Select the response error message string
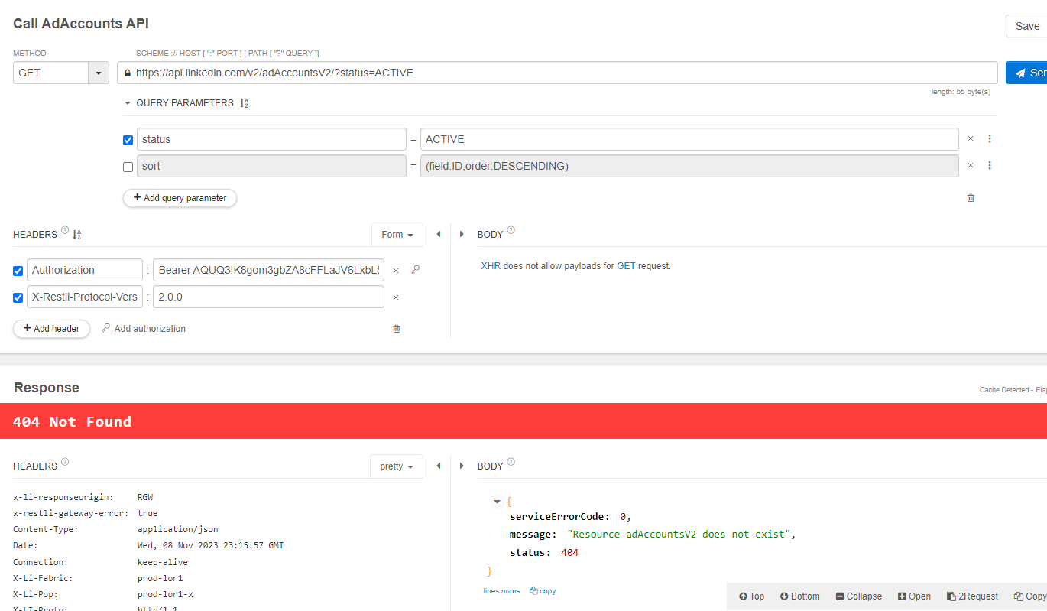 pos(679,535)
